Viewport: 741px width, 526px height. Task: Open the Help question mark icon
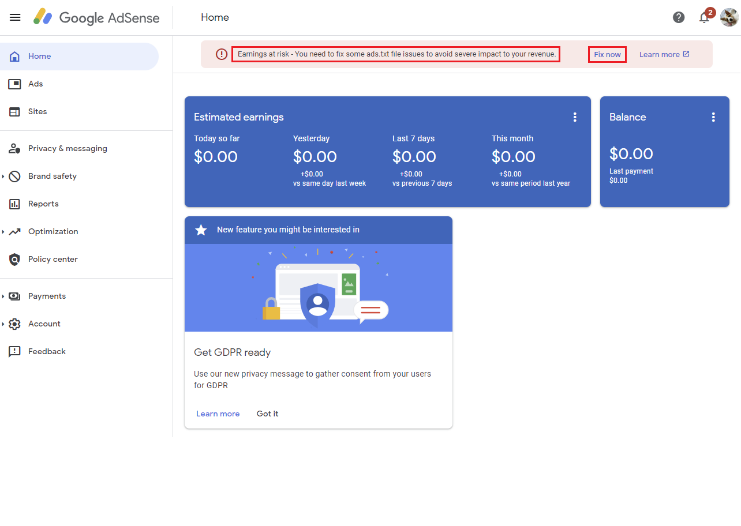coord(679,17)
